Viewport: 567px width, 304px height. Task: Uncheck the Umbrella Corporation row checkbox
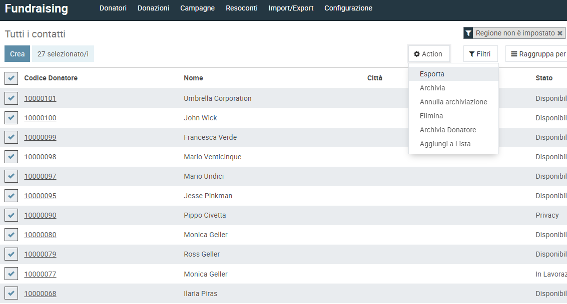(x=11, y=98)
